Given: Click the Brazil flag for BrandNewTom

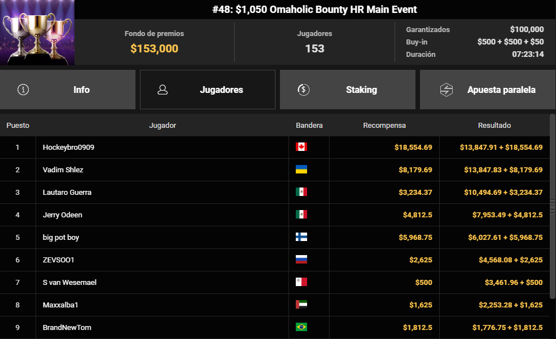Looking at the screenshot, I should [x=301, y=327].
